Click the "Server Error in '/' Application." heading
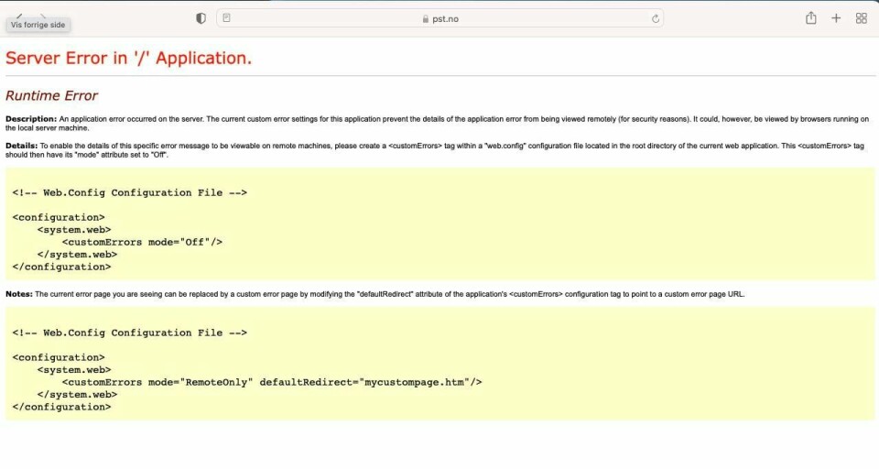Screen dimensions: 879x469 pyautogui.click(x=128, y=58)
